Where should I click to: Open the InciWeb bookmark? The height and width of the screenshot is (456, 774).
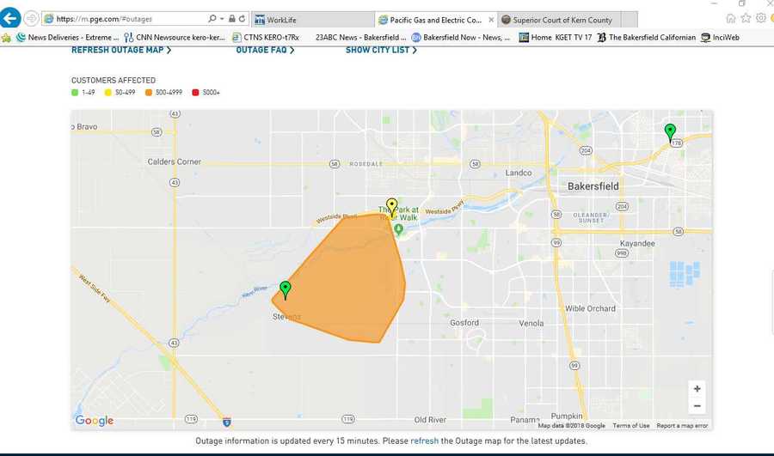point(720,37)
